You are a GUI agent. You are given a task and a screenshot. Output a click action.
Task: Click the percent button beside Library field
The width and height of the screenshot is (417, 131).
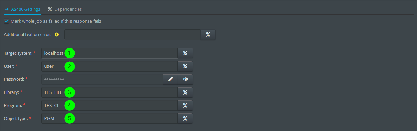[x=185, y=92]
